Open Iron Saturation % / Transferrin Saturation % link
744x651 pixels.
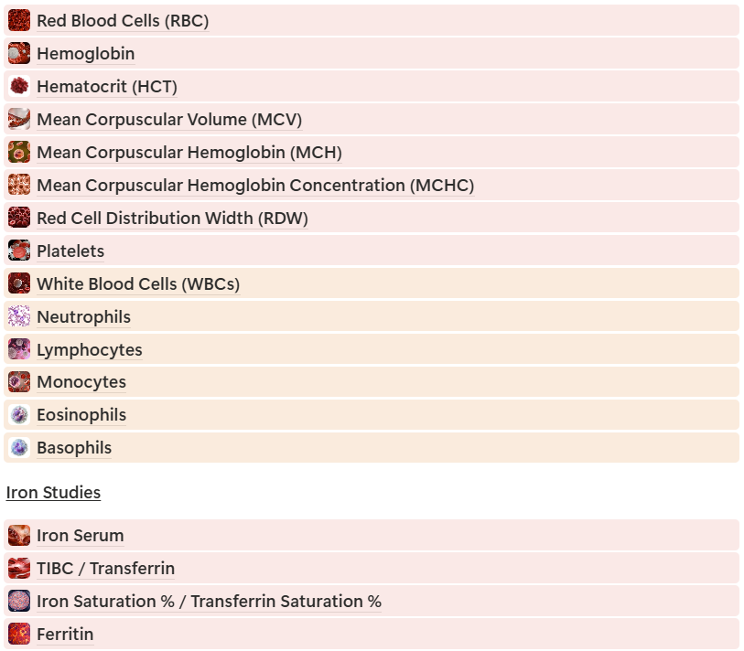[210, 602]
